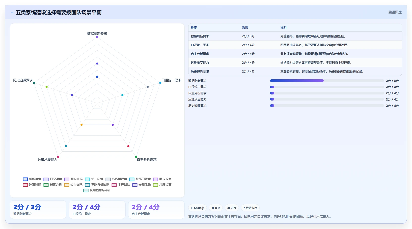
Task: Toggle the 日常运营 legend series
Action: [53, 179]
